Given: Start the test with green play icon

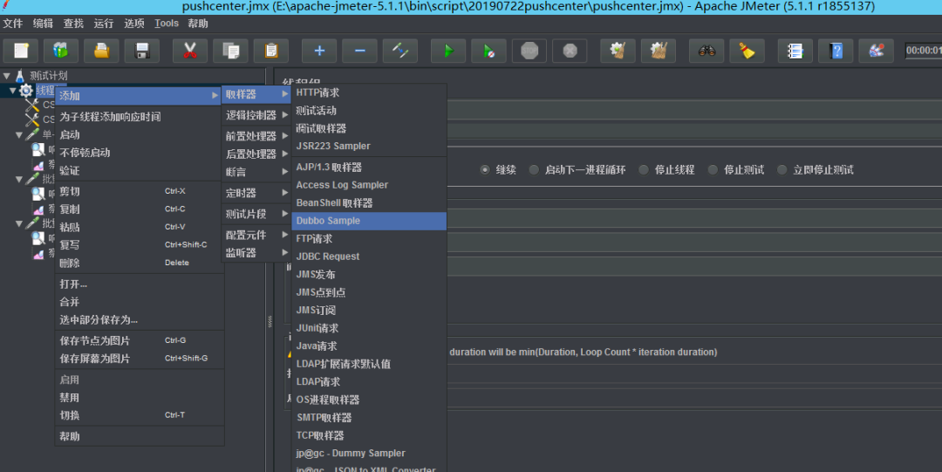Looking at the screenshot, I should 448,51.
